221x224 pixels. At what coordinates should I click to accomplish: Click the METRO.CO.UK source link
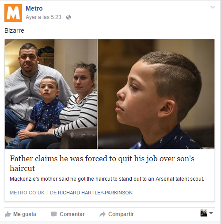click(27, 193)
